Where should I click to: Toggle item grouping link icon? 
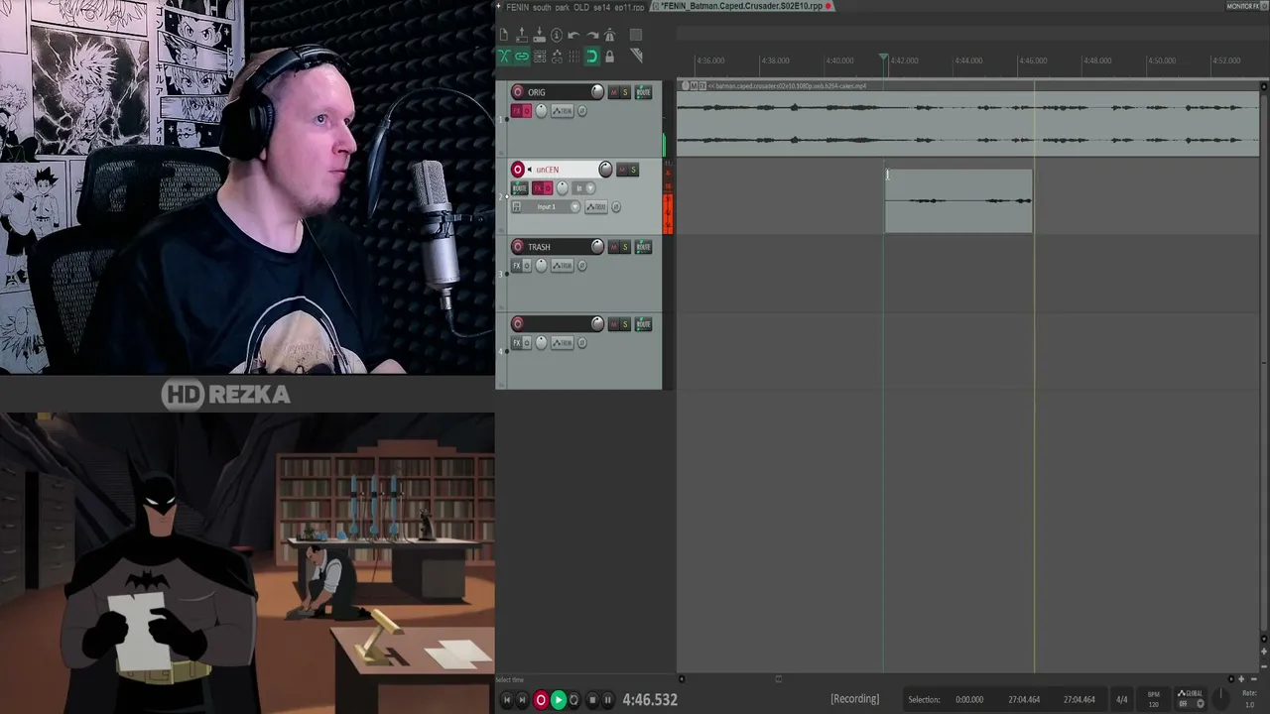pos(522,57)
